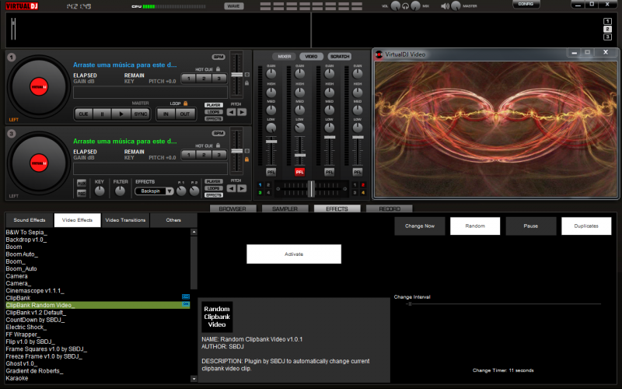Toggle the hot cue lock on deck 3

point(218,145)
